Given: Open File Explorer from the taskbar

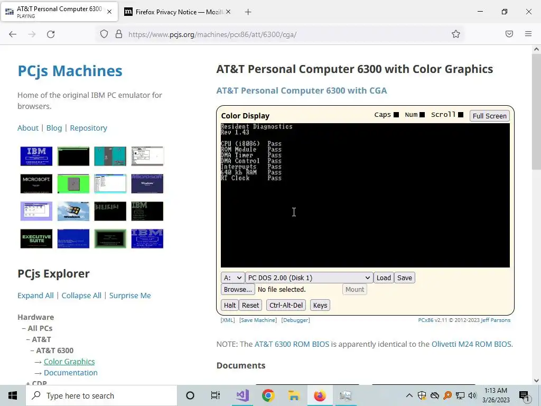Looking at the screenshot, I should 294,395.
